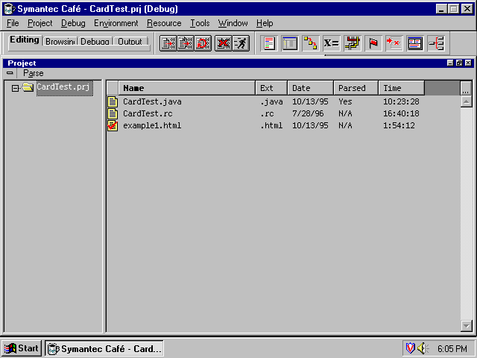Sort by the Date column header
The height and width of the screenshot is (358, 477).
click(310, 88)
